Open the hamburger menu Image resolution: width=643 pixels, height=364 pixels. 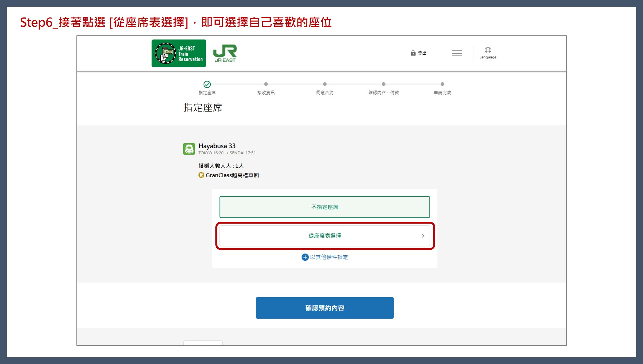tap(457, 53)
